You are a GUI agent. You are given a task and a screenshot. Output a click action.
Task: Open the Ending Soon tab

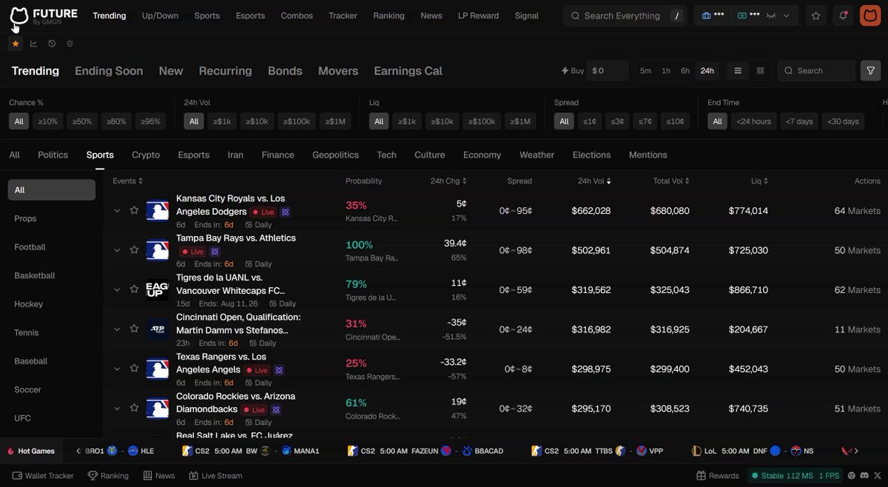point(109,71)
